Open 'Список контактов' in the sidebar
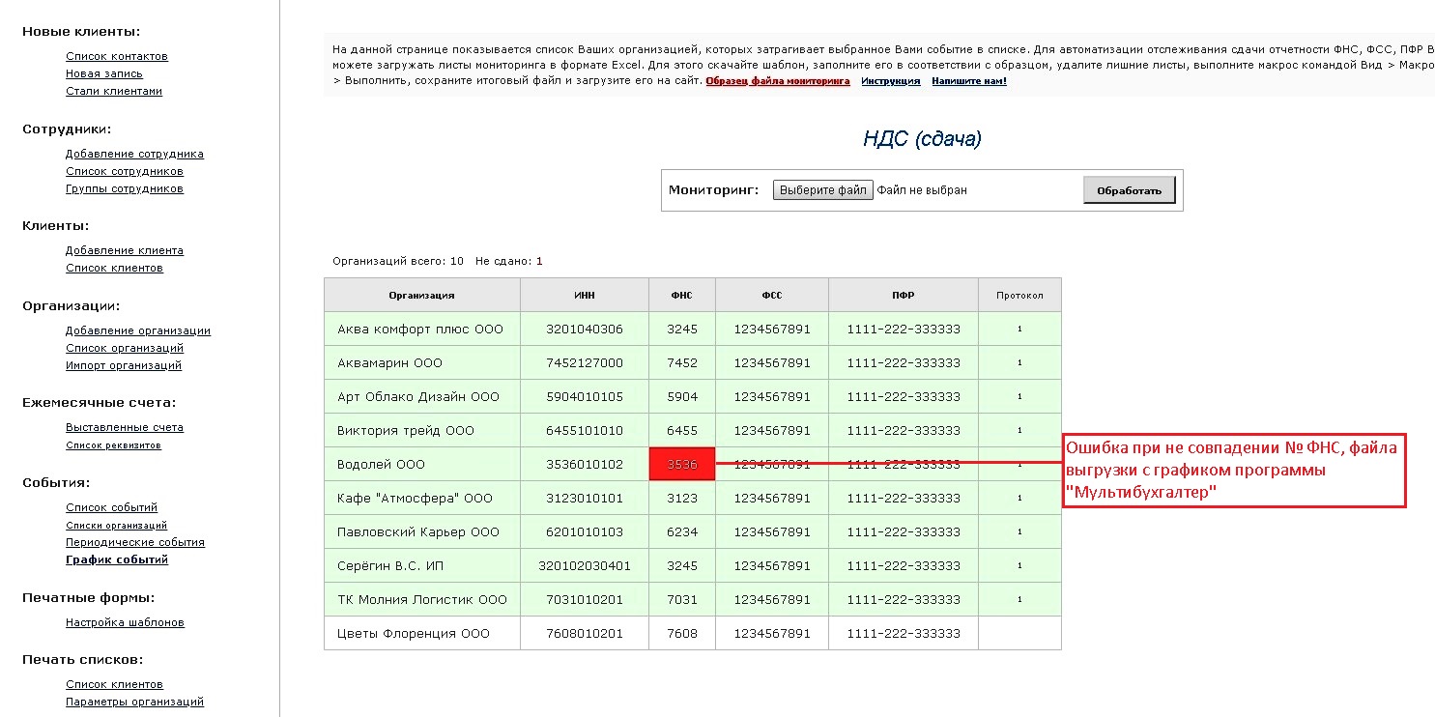This screenshot has height=717, width=1435. click(116, 56)
